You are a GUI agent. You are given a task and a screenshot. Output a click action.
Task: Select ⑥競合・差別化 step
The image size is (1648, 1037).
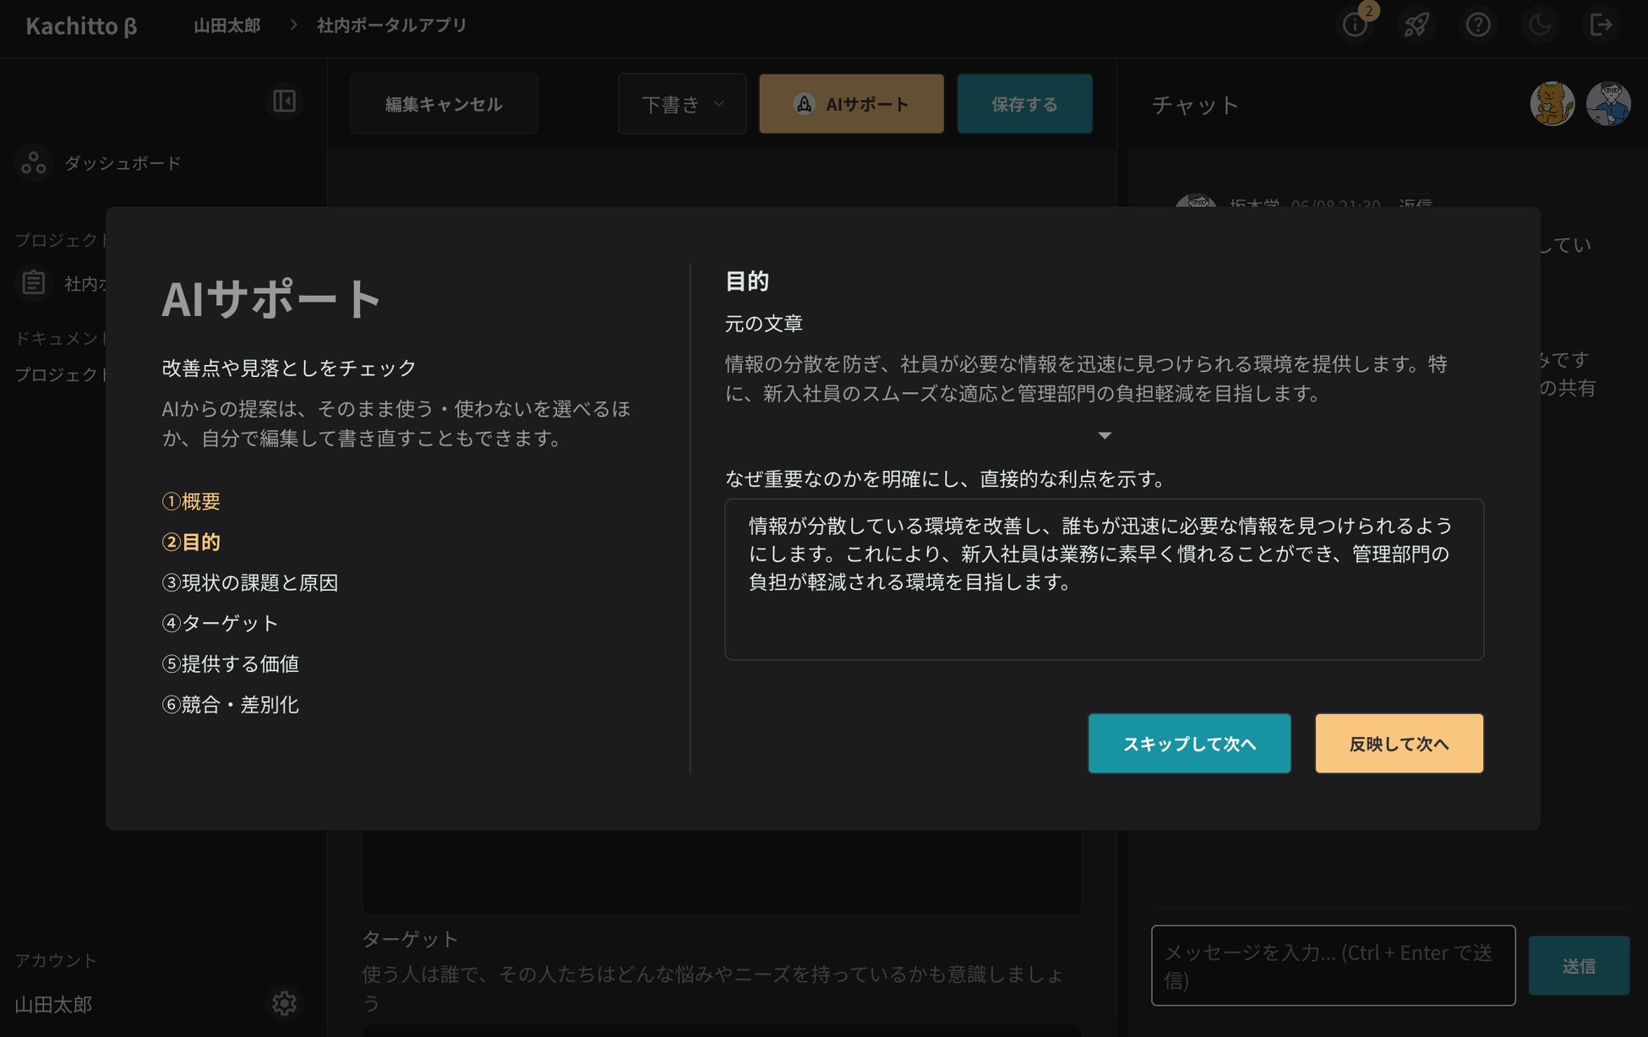tap(230, 704)
